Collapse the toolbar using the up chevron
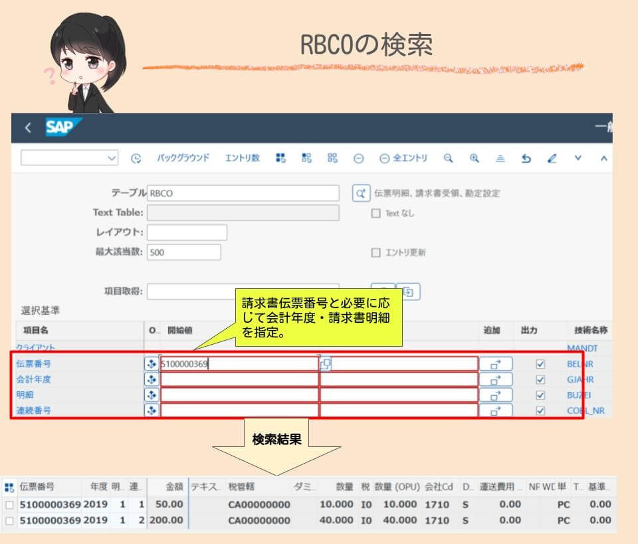This screenshot has height=544, width=638. (x=601, y=157)
